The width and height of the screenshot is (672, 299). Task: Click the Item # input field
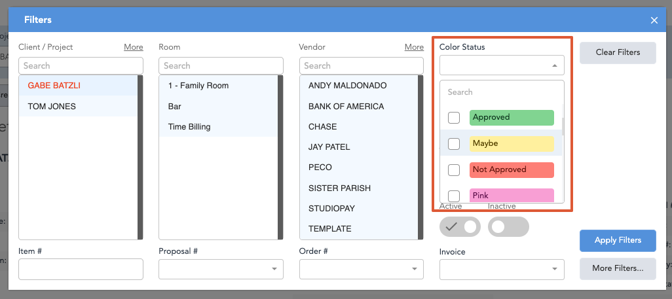point(81,269)
